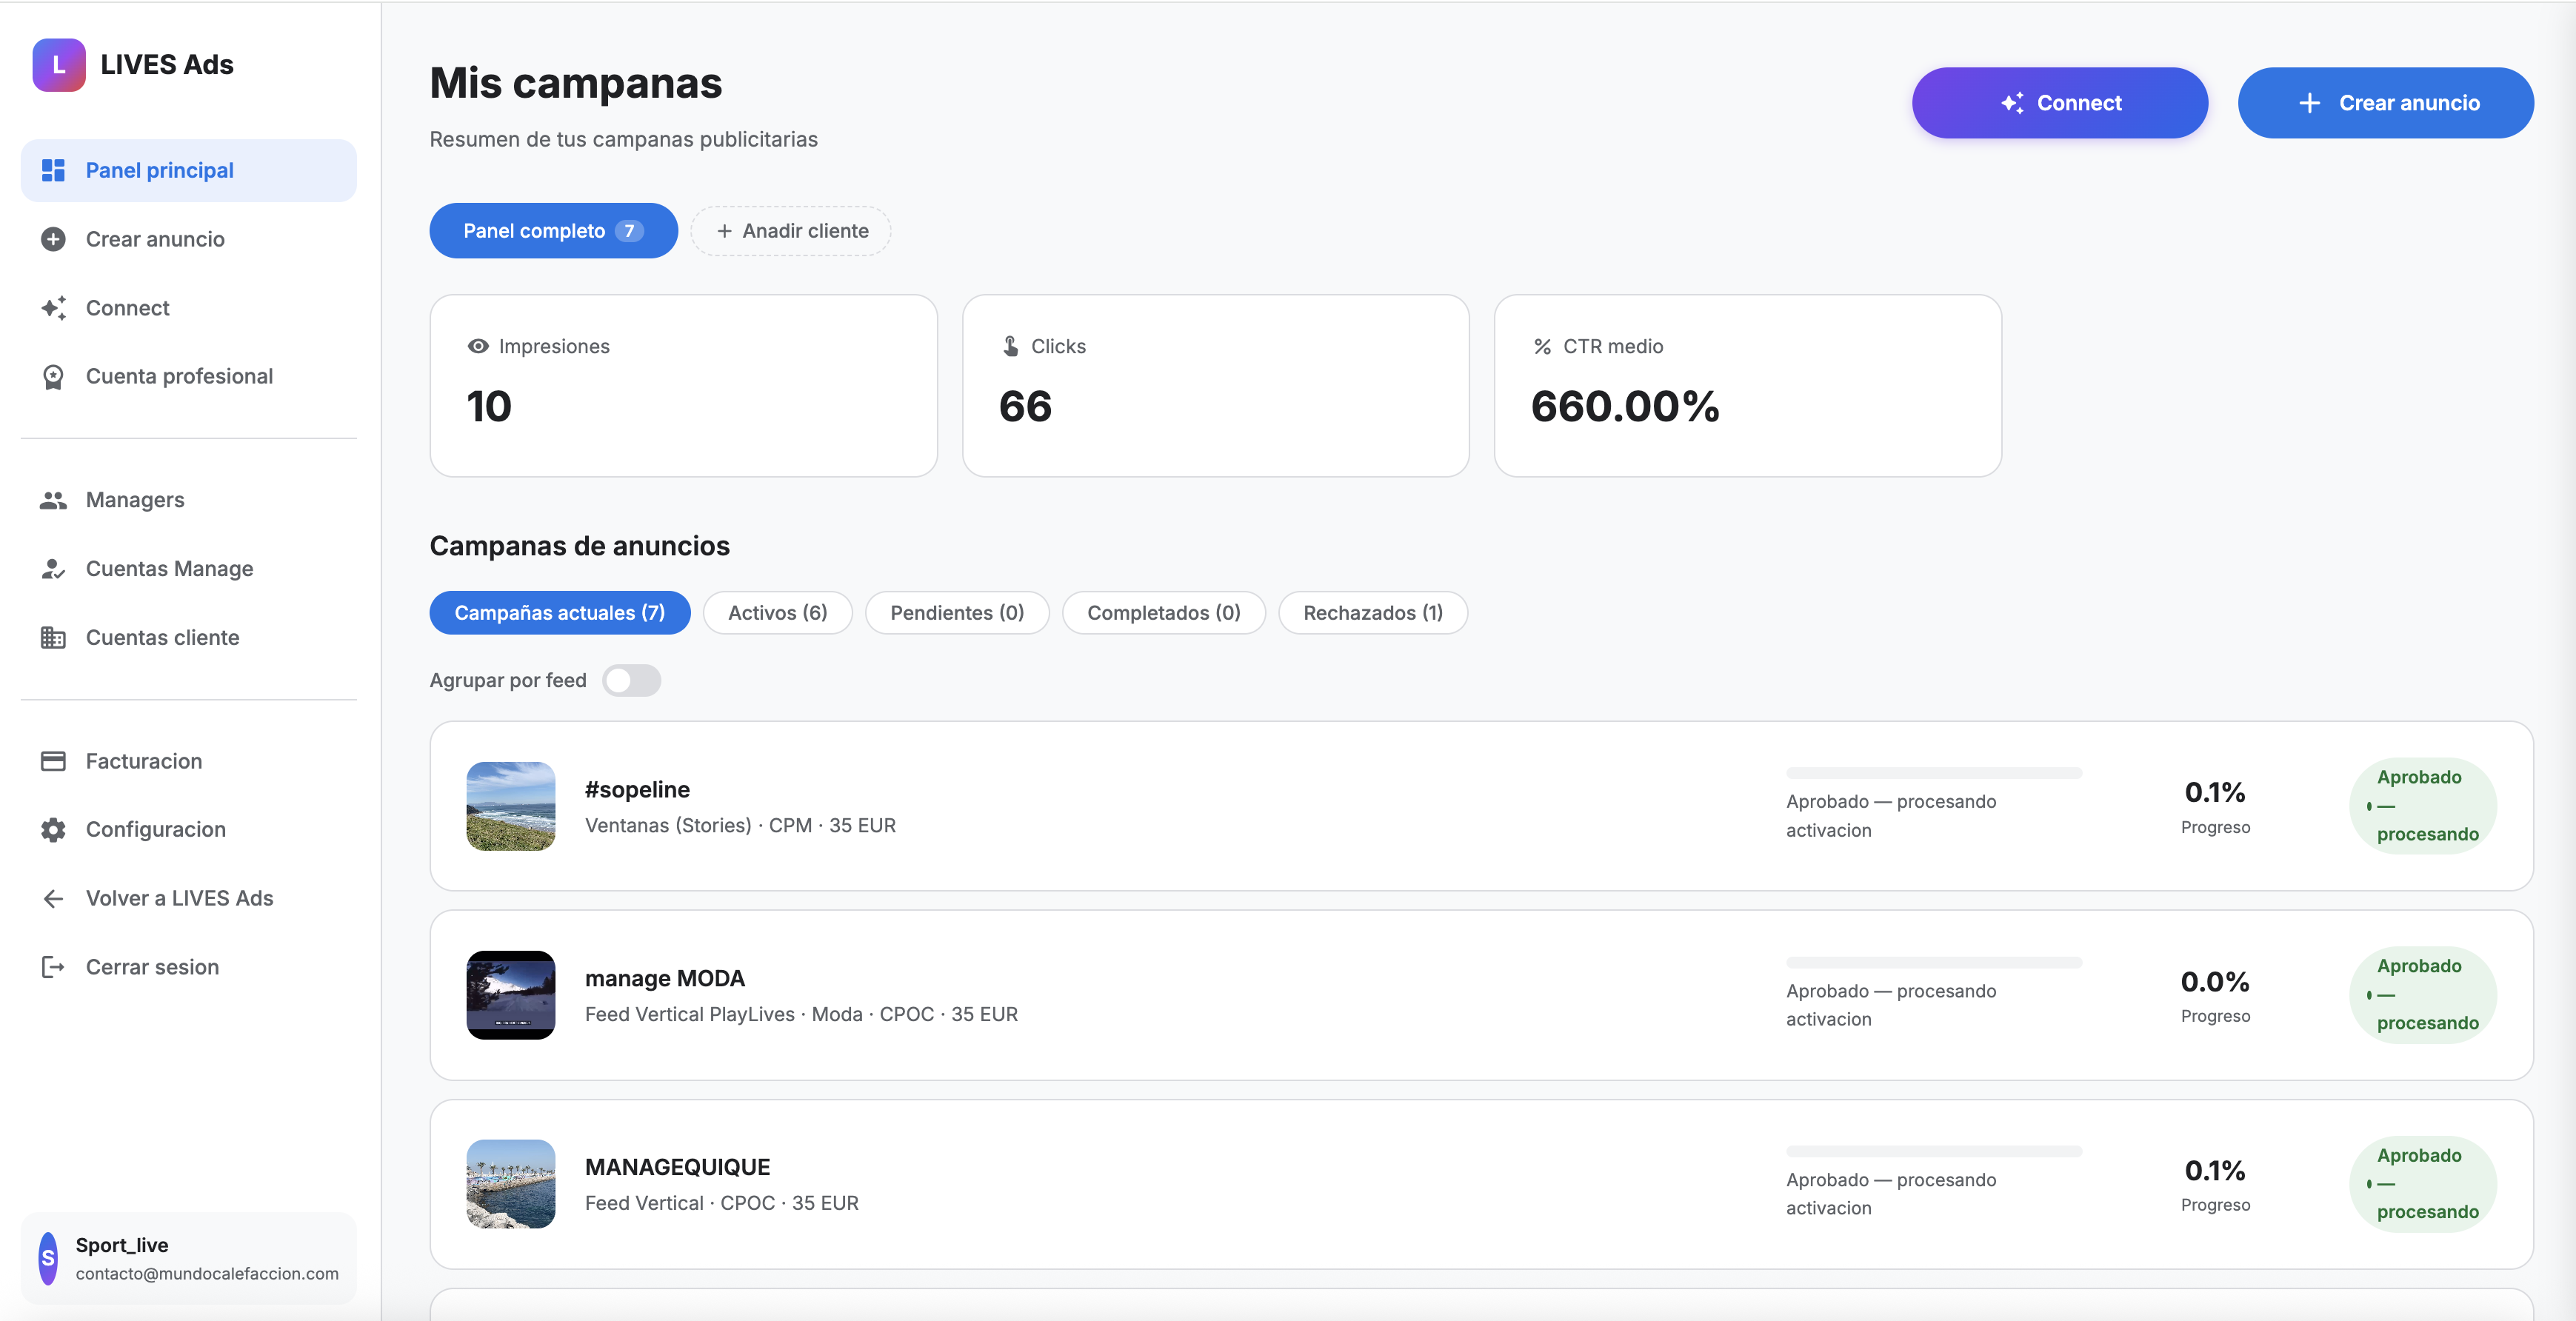Switch to the Activos (6) filter tab

click(x=777, y=612)
